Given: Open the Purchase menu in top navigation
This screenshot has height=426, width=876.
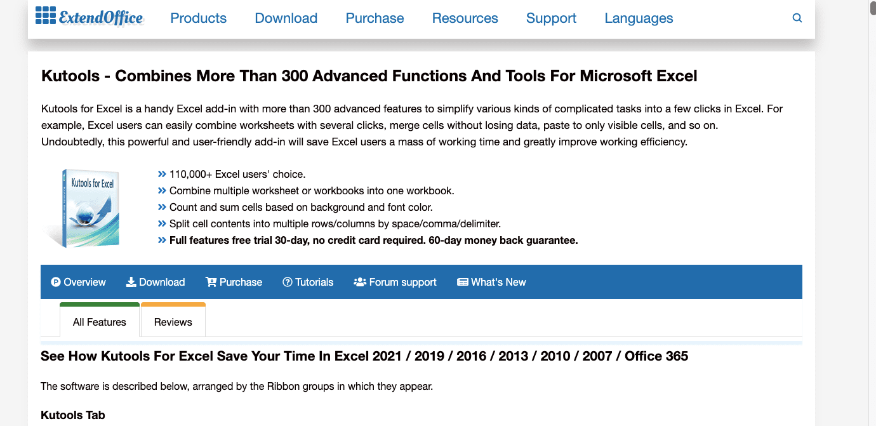Looking at the screenshot, I should point(375,18).
